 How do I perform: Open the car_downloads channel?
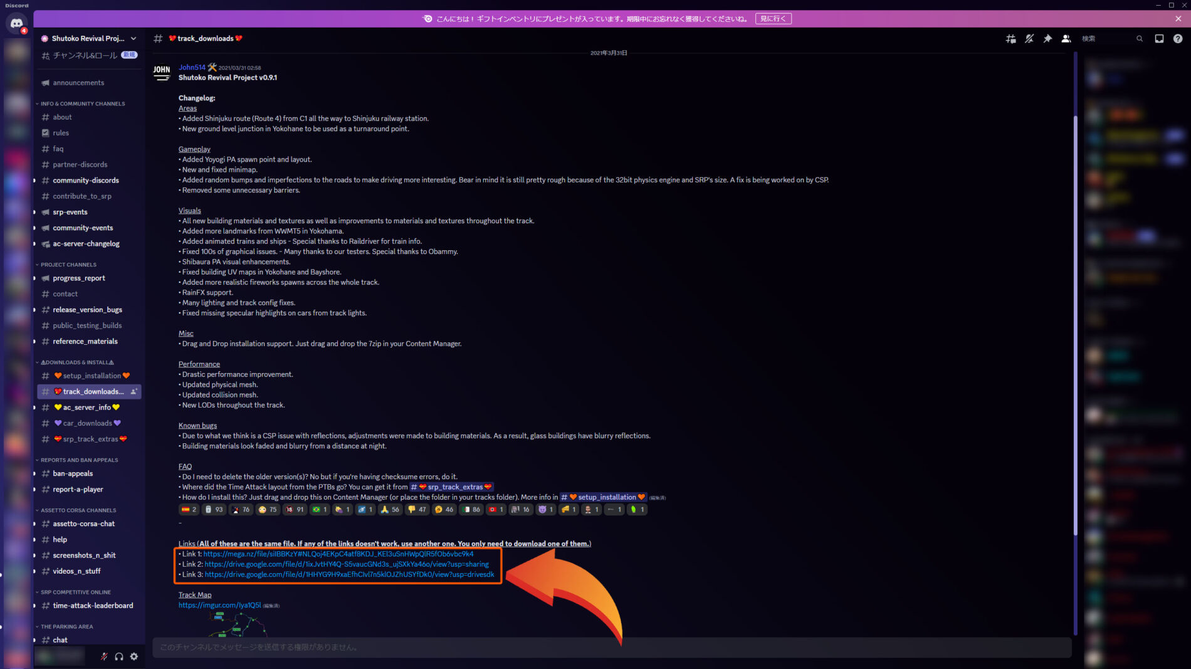(x=89, y=423)
